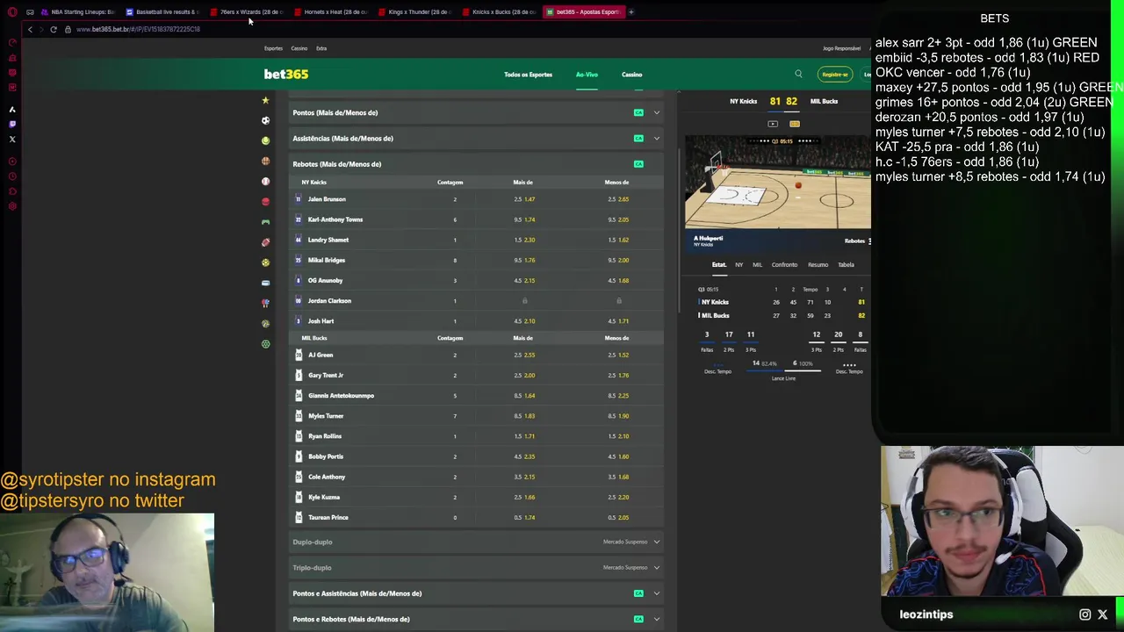Click the Lance Livre percentage bar
This screenshot has width=1124, height=632.
pyautogui.click(x=783, y=370)
